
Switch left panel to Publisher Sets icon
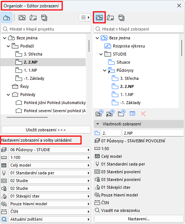(44, 18)
